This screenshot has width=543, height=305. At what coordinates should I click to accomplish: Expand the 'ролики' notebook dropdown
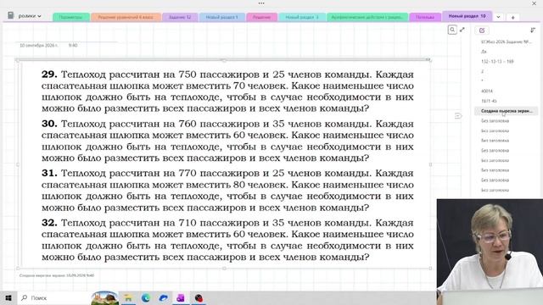pyautogui.click(x=30, y=16)
